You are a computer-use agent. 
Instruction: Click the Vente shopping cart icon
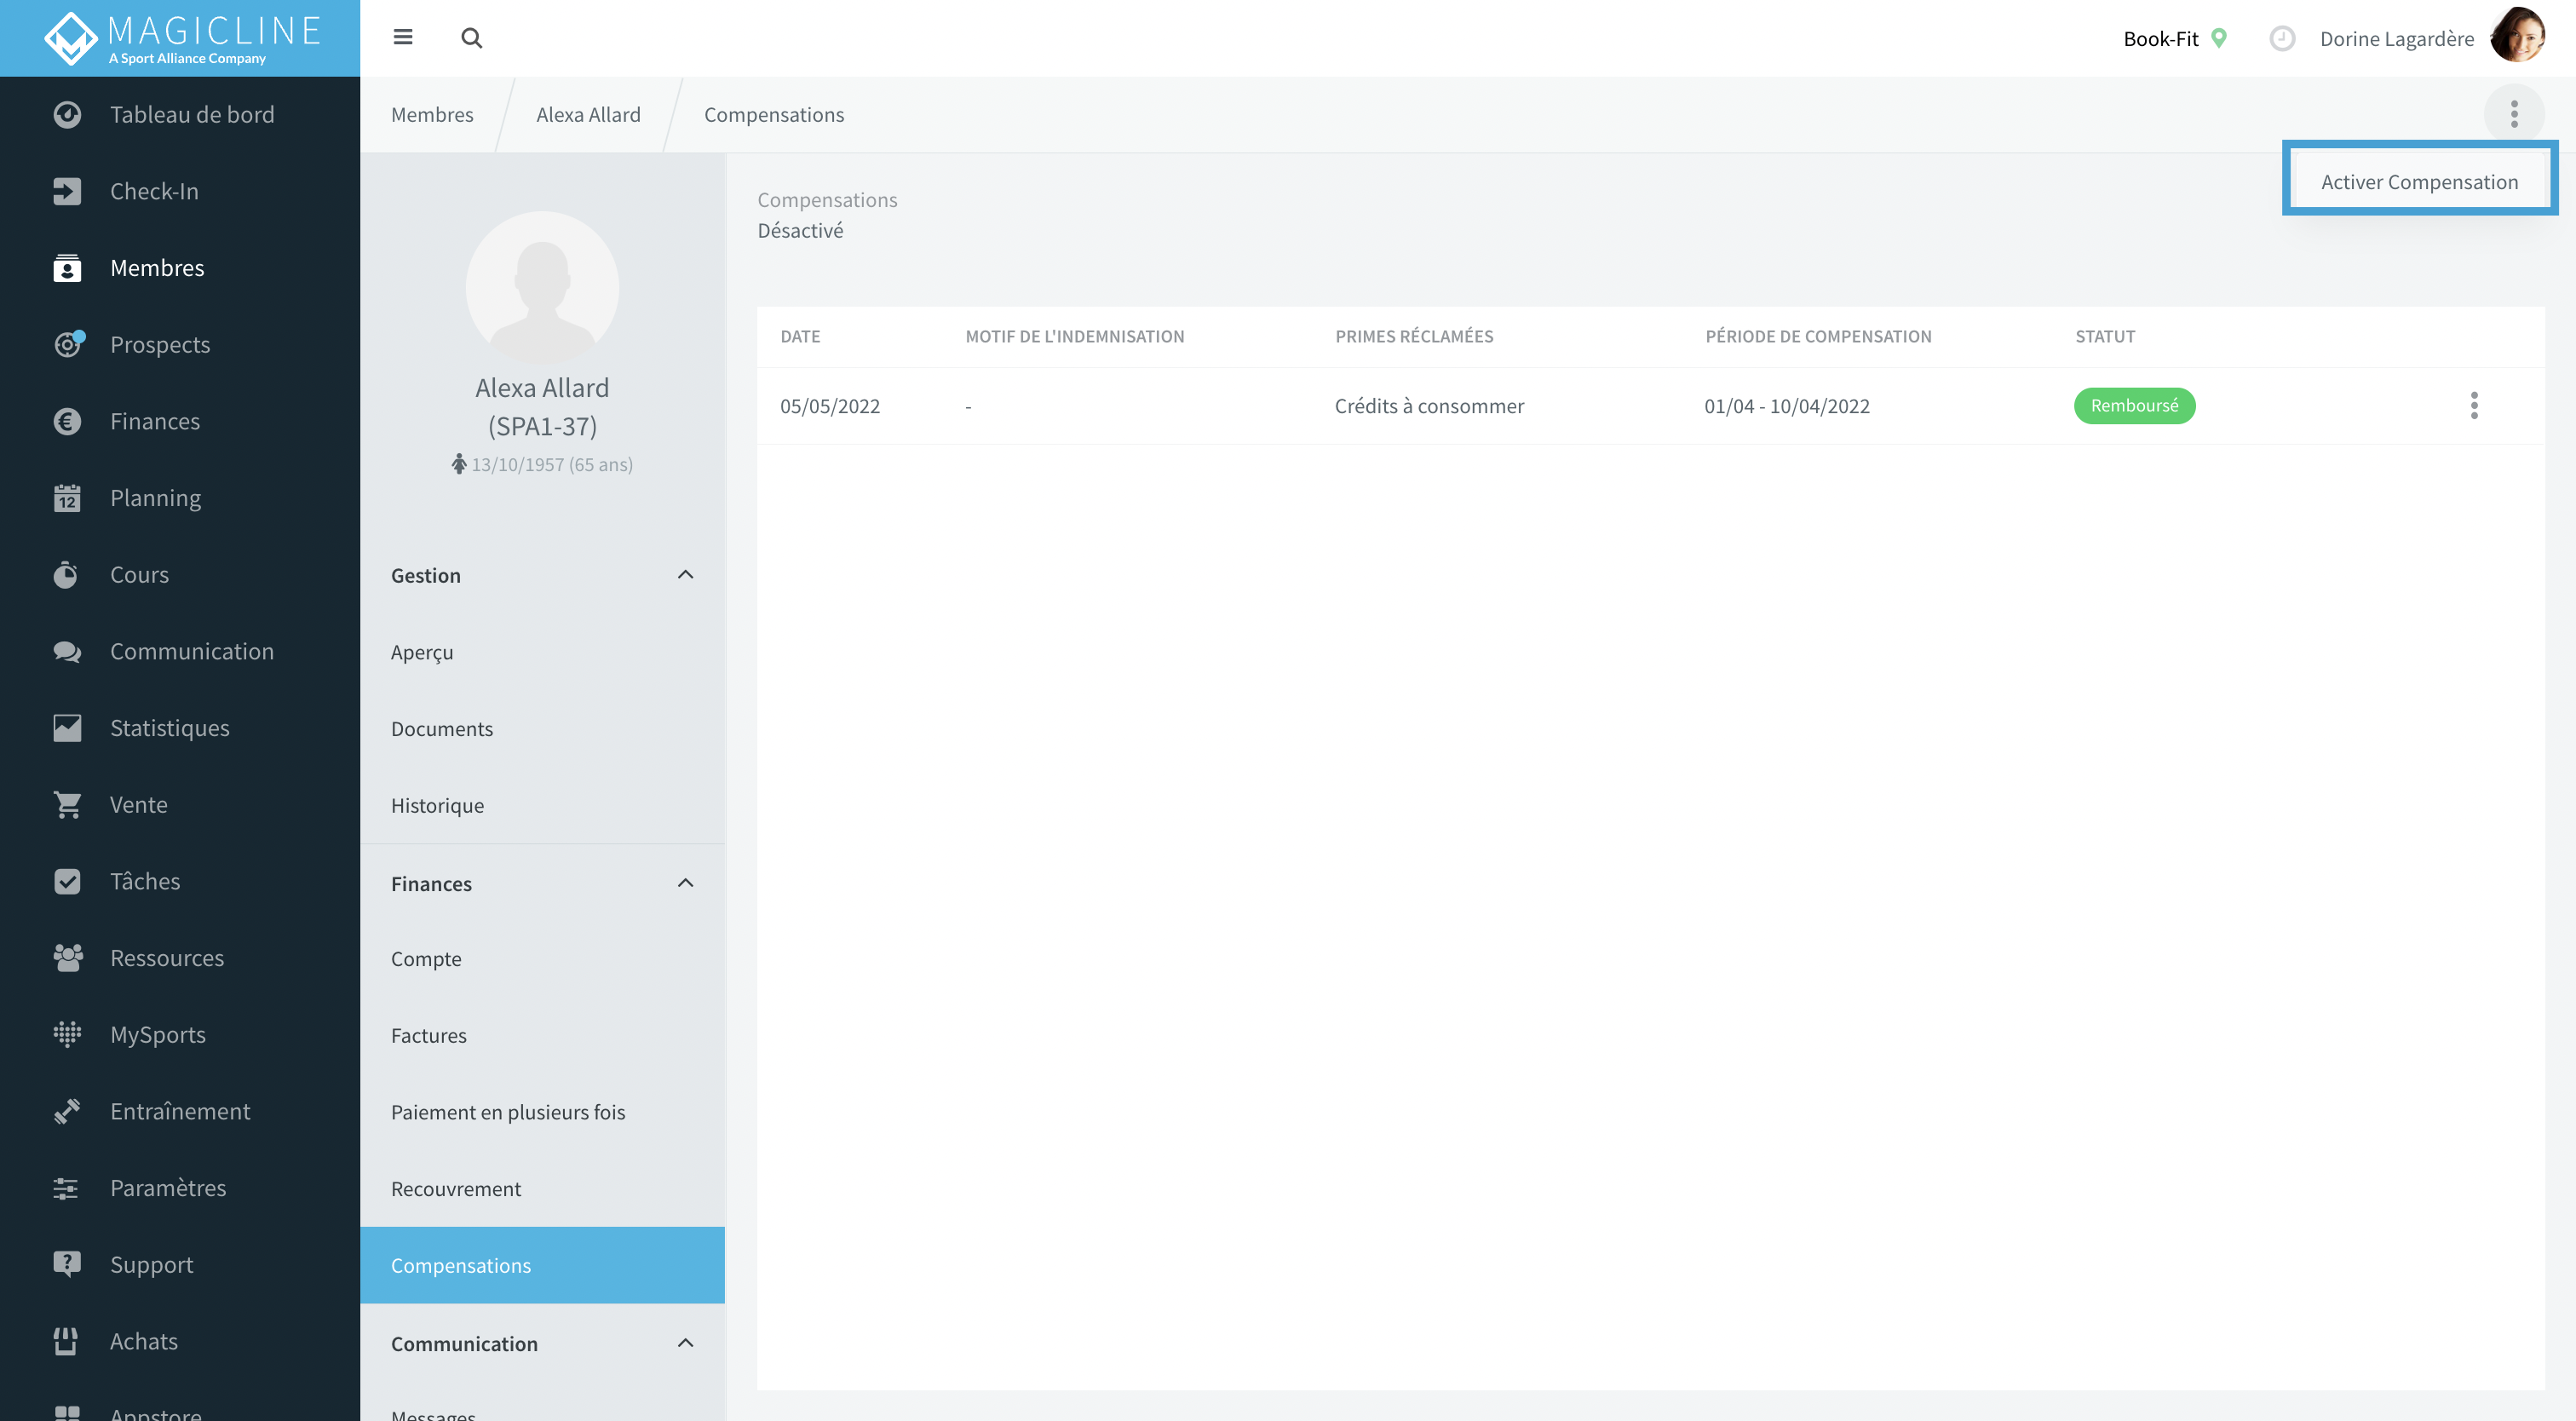click(67, 805)
